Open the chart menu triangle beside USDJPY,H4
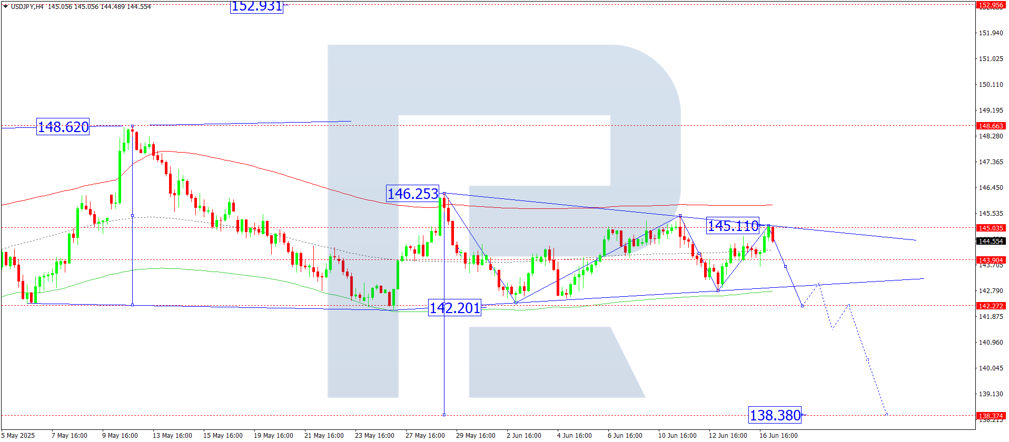 coord(6,7)
